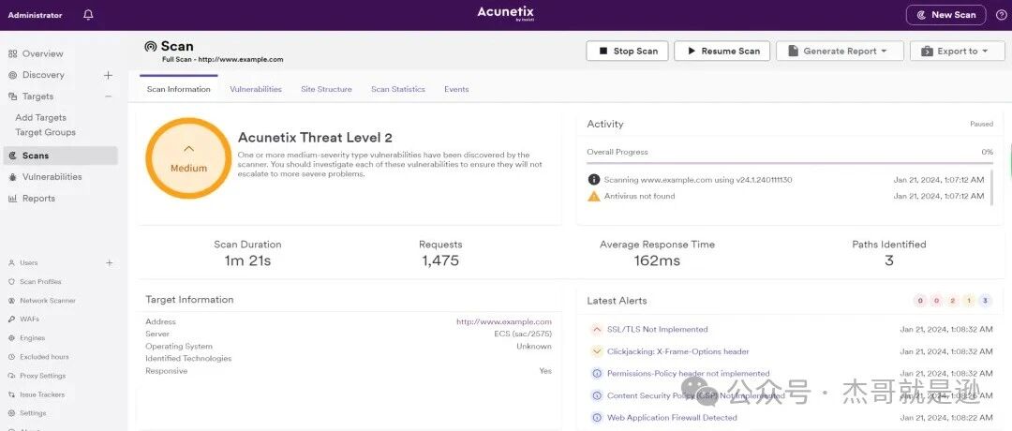Click the blue alert count badge showing 3

click(985, 301)
